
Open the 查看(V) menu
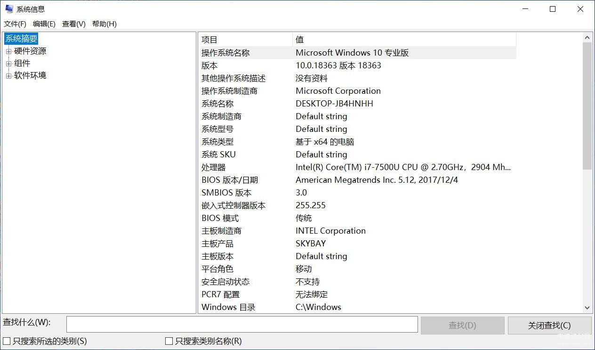74,24
